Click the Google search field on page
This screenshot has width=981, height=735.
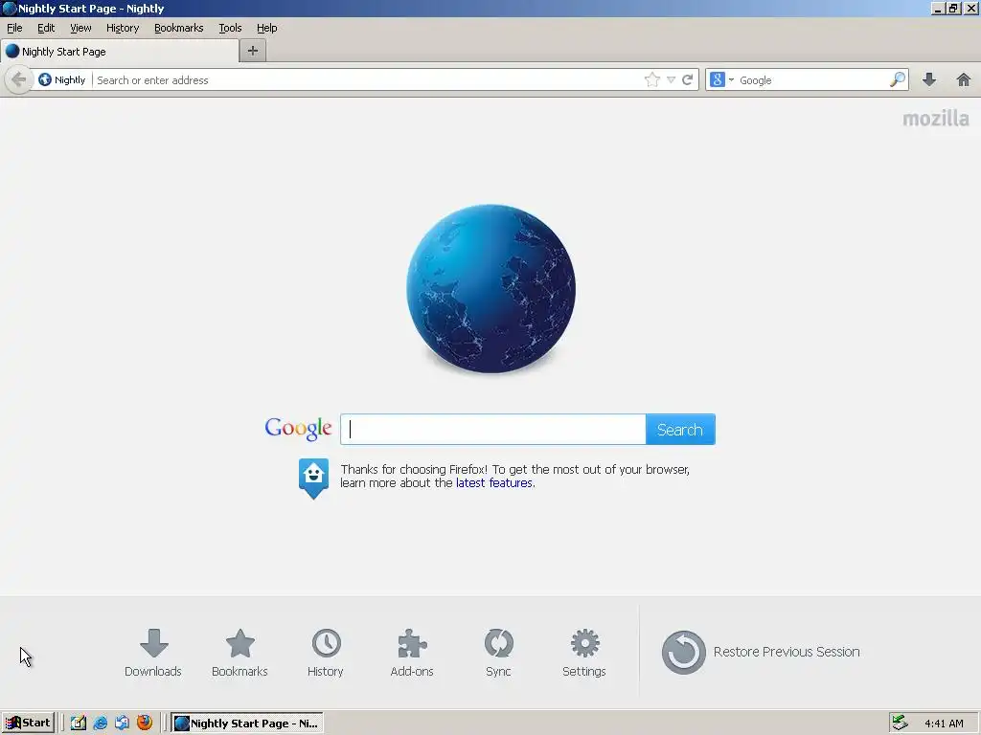[x=493, y=430]
